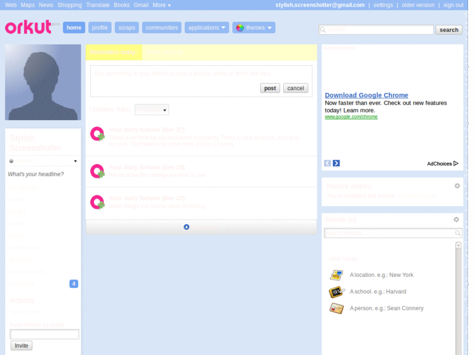Click the search button

pos(449,30)
